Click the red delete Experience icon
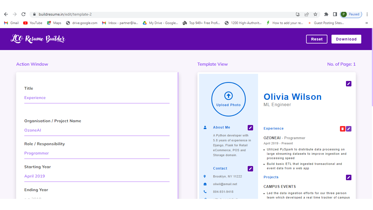373x210 pixels. click(342, 129)
